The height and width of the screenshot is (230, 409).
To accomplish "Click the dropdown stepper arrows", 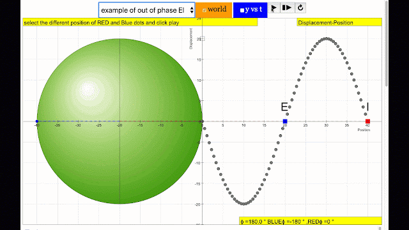I will [x=192, y=10].
